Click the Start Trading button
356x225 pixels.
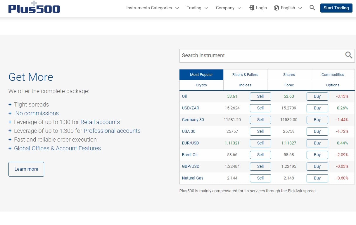tap(336, 8)
